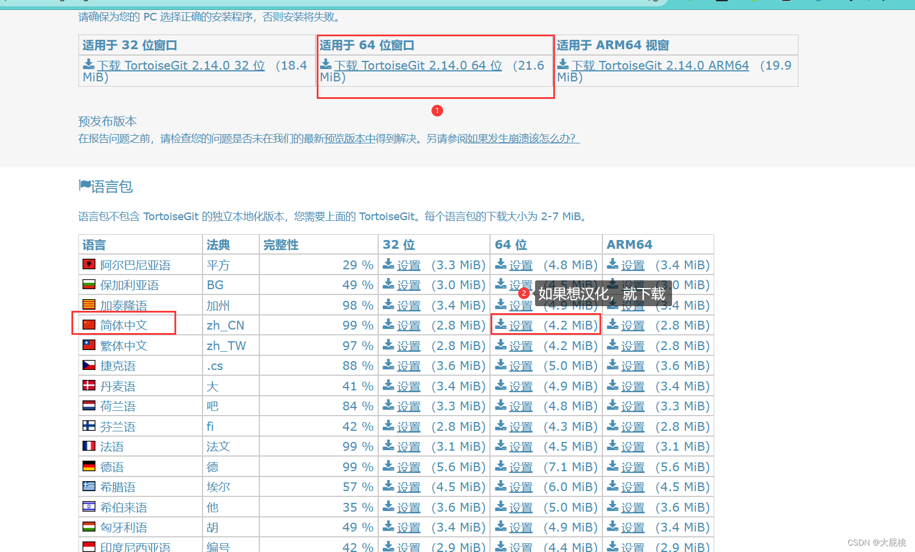The width and height of the screenshot is (915, 552).
Task: Download 32-bit 简体中文 language pack setup
Action: (409, 325)
